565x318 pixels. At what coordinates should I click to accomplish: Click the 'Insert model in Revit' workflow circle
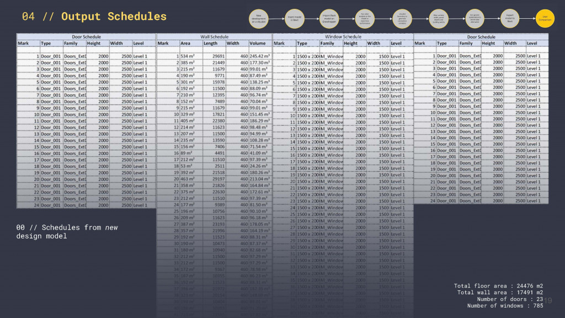click(x=294, y=18)
